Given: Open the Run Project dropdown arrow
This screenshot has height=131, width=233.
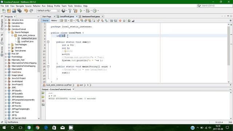Looking at the screenshot, I should tap(84, 11).
